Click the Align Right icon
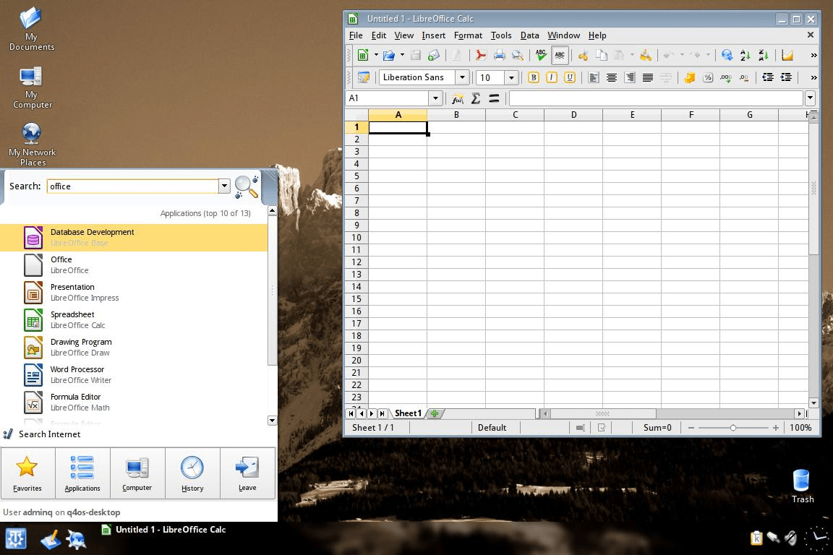833x555 pixels. [630, 77]
